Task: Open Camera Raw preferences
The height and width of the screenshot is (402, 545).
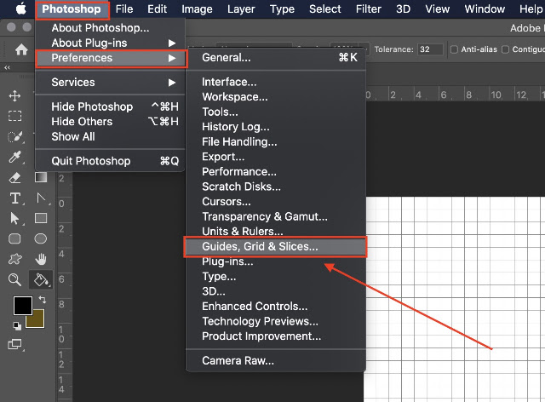Action: coord(276,360)
